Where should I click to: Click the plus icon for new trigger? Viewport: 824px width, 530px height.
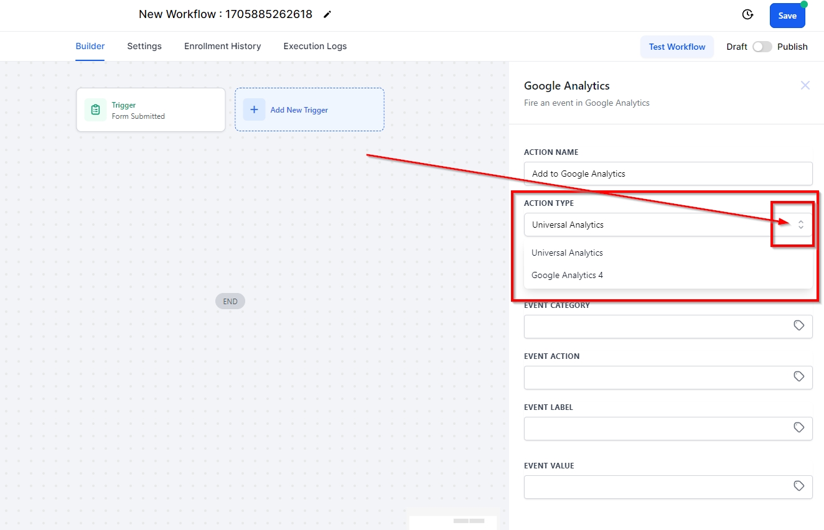point(254,109)
